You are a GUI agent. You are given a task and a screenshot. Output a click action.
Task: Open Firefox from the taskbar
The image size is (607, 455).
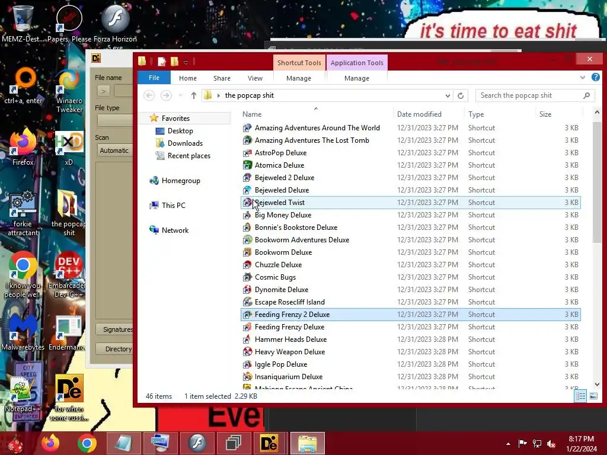coord(50,443)
